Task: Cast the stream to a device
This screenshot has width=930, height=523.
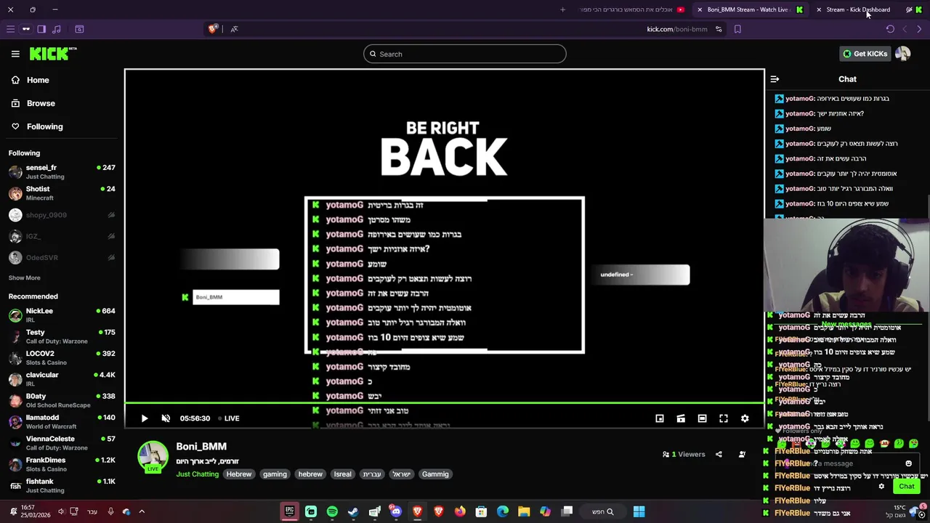Action: [x=681, y=418]
